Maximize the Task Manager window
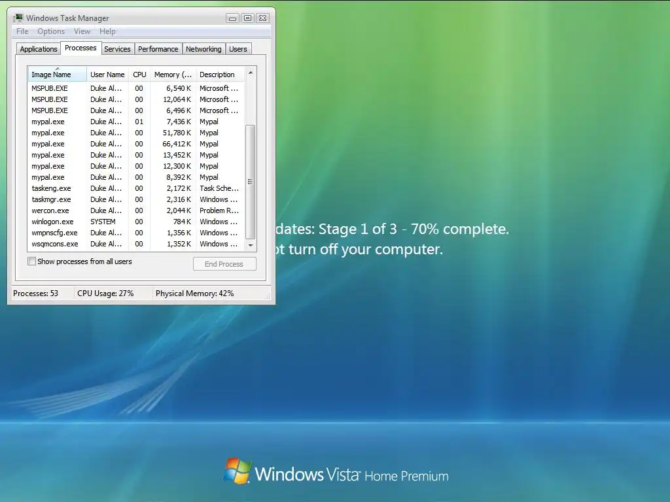Image resolution: width=670 pixels, height=502 pixels. [247, 18]
